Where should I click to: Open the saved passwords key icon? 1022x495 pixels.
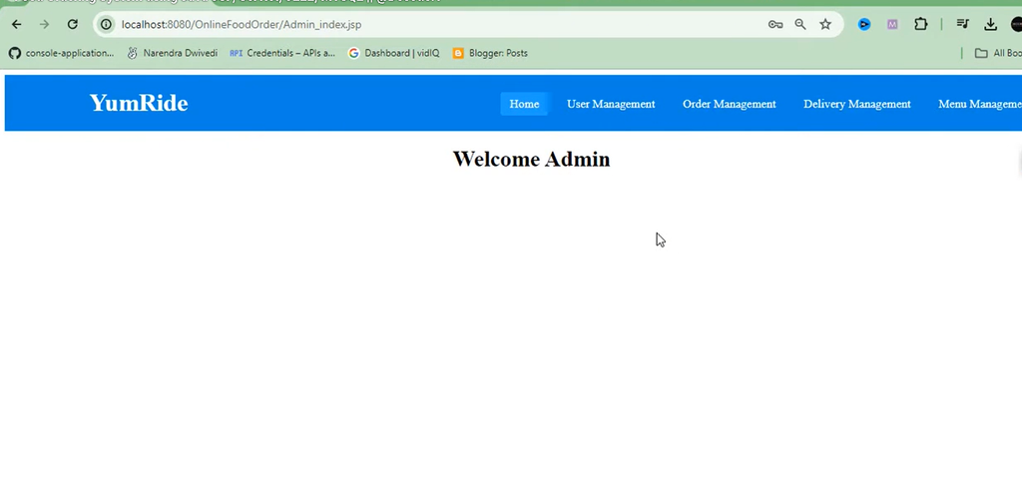pyautogui.click(x=774, y=24)
